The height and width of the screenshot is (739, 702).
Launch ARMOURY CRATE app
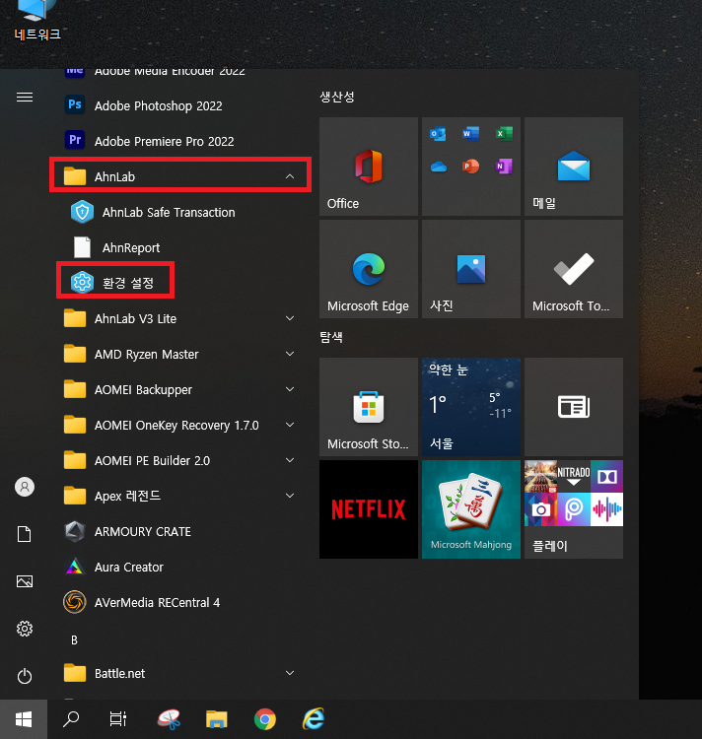click(180, 532)
